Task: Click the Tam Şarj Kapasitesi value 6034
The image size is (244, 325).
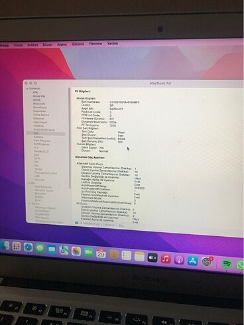Action: (121, 139)
